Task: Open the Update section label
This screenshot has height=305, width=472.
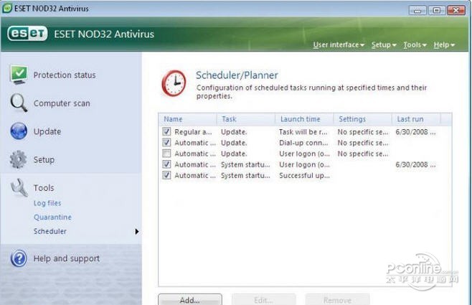Action: (x=47, y=131)
